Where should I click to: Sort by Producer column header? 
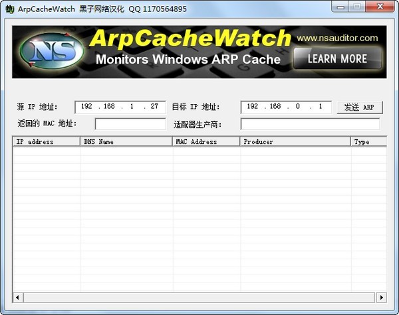coord(295,142)
